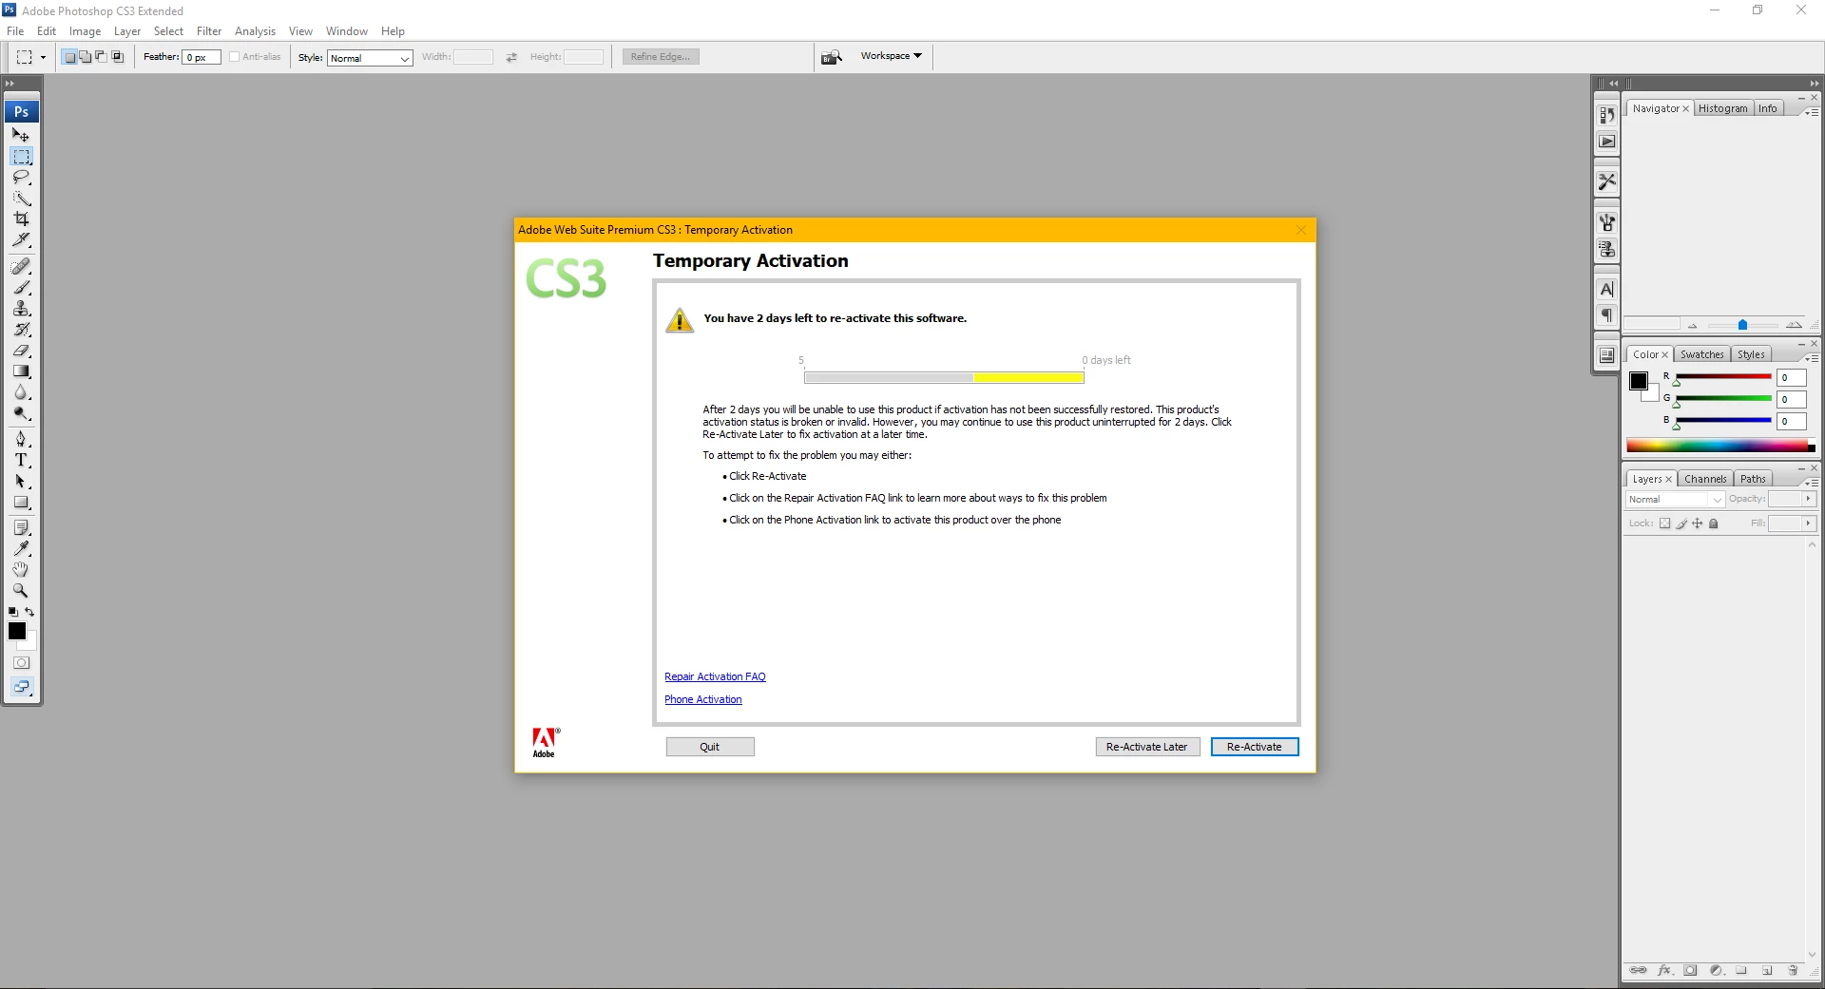This screenshot has width=1825, height=989.
Task: Open the Clone Source panel icon
Action: pyautogui.click(x=1606, y=249)
